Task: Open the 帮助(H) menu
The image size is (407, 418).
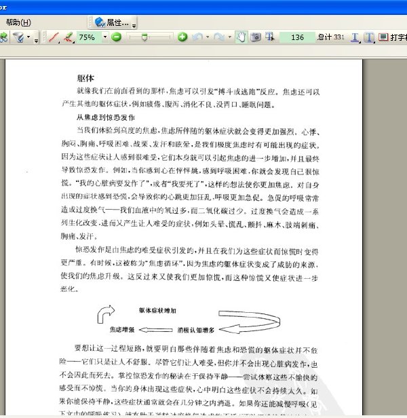Action: pyautogui.click(x=18, y=22)
